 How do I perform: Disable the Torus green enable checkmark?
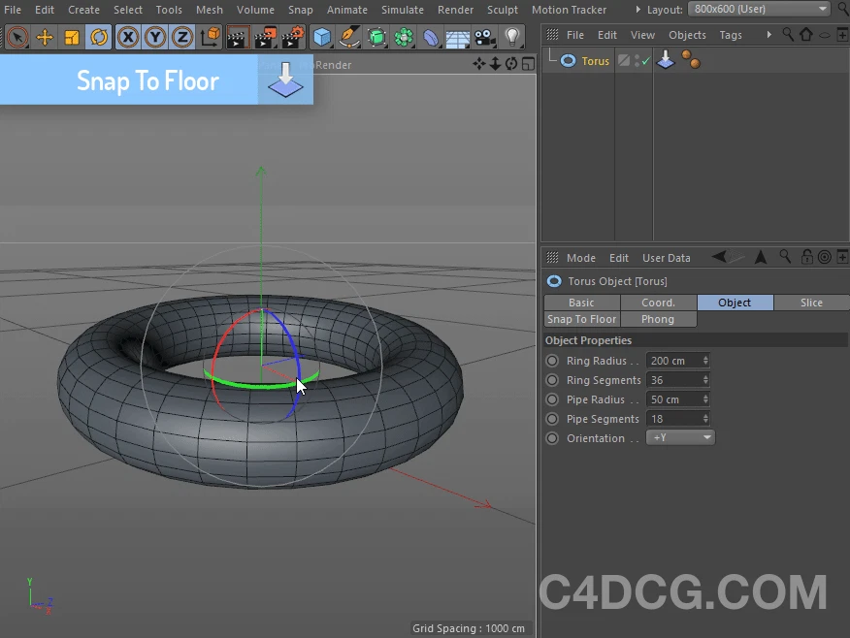coord(645,59)
